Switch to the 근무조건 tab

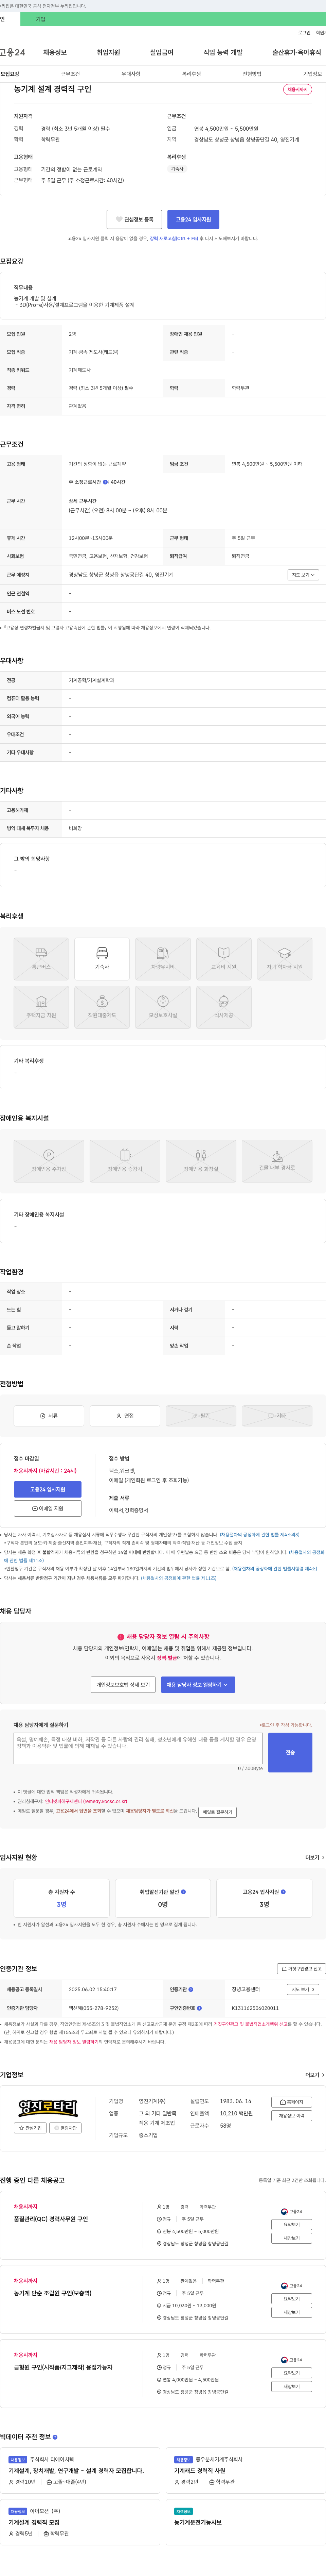(x=70, y=74)
